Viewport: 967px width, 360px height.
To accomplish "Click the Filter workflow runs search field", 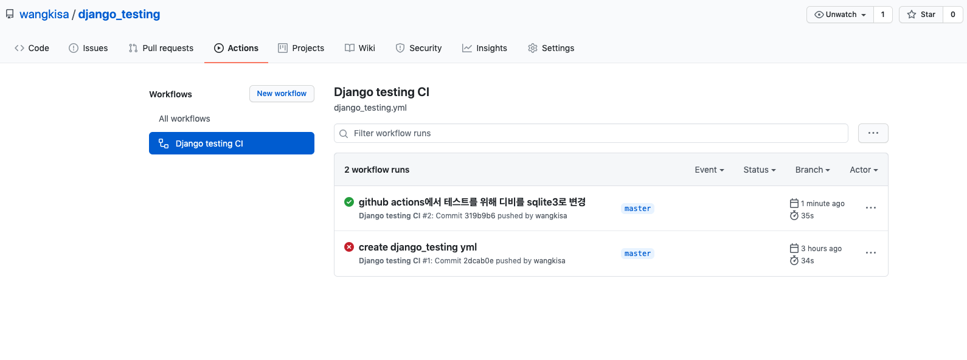I will 591,133.
